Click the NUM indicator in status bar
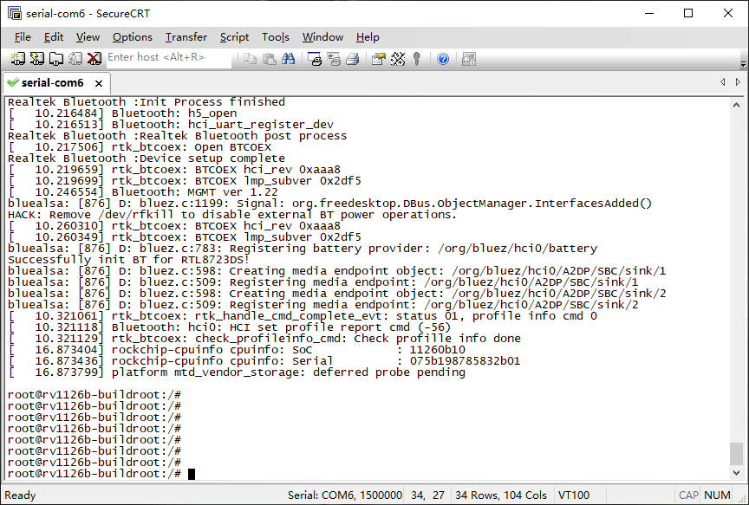Screen dimensions: 749x505 717,495
